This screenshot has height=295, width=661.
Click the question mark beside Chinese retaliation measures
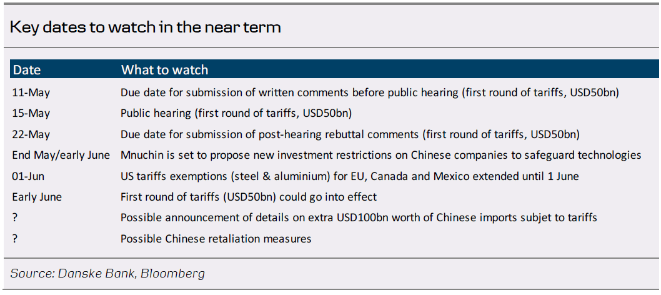pos(16,239)
